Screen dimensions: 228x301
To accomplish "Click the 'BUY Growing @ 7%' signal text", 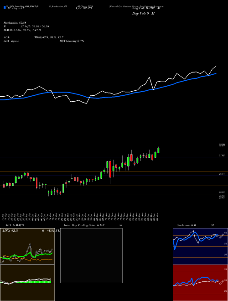I will tap(72, 41).
